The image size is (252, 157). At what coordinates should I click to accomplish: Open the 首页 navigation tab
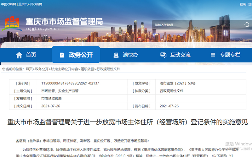(26, 55)
